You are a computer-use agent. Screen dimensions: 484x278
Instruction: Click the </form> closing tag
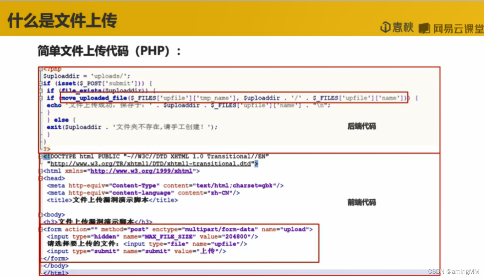[56, 258]
